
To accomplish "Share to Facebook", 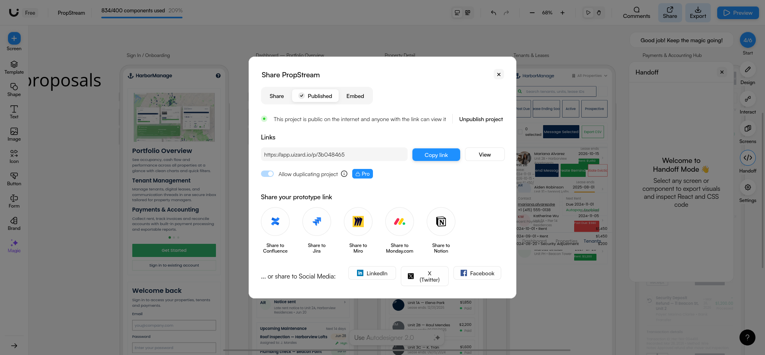I will [477, 273].
